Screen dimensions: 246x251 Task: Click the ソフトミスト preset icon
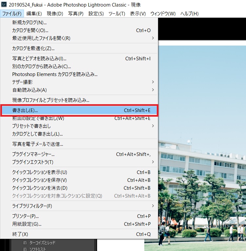(x=25, y=249)
